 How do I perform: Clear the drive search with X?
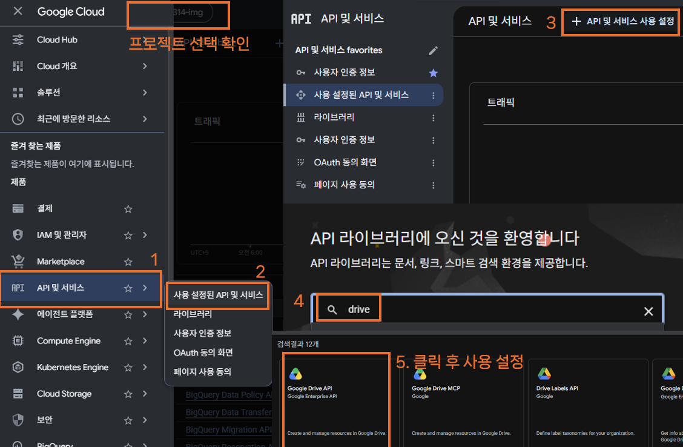coord(648,311)
